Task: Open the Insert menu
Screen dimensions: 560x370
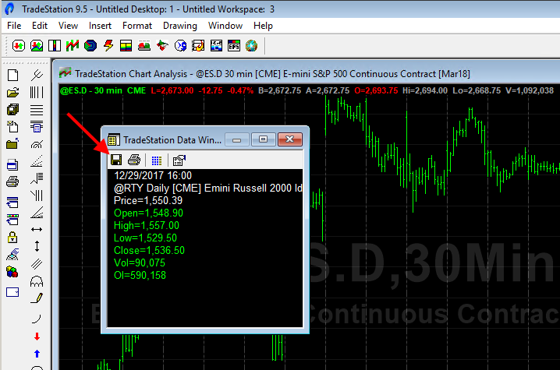Action: tap(100, 26)
